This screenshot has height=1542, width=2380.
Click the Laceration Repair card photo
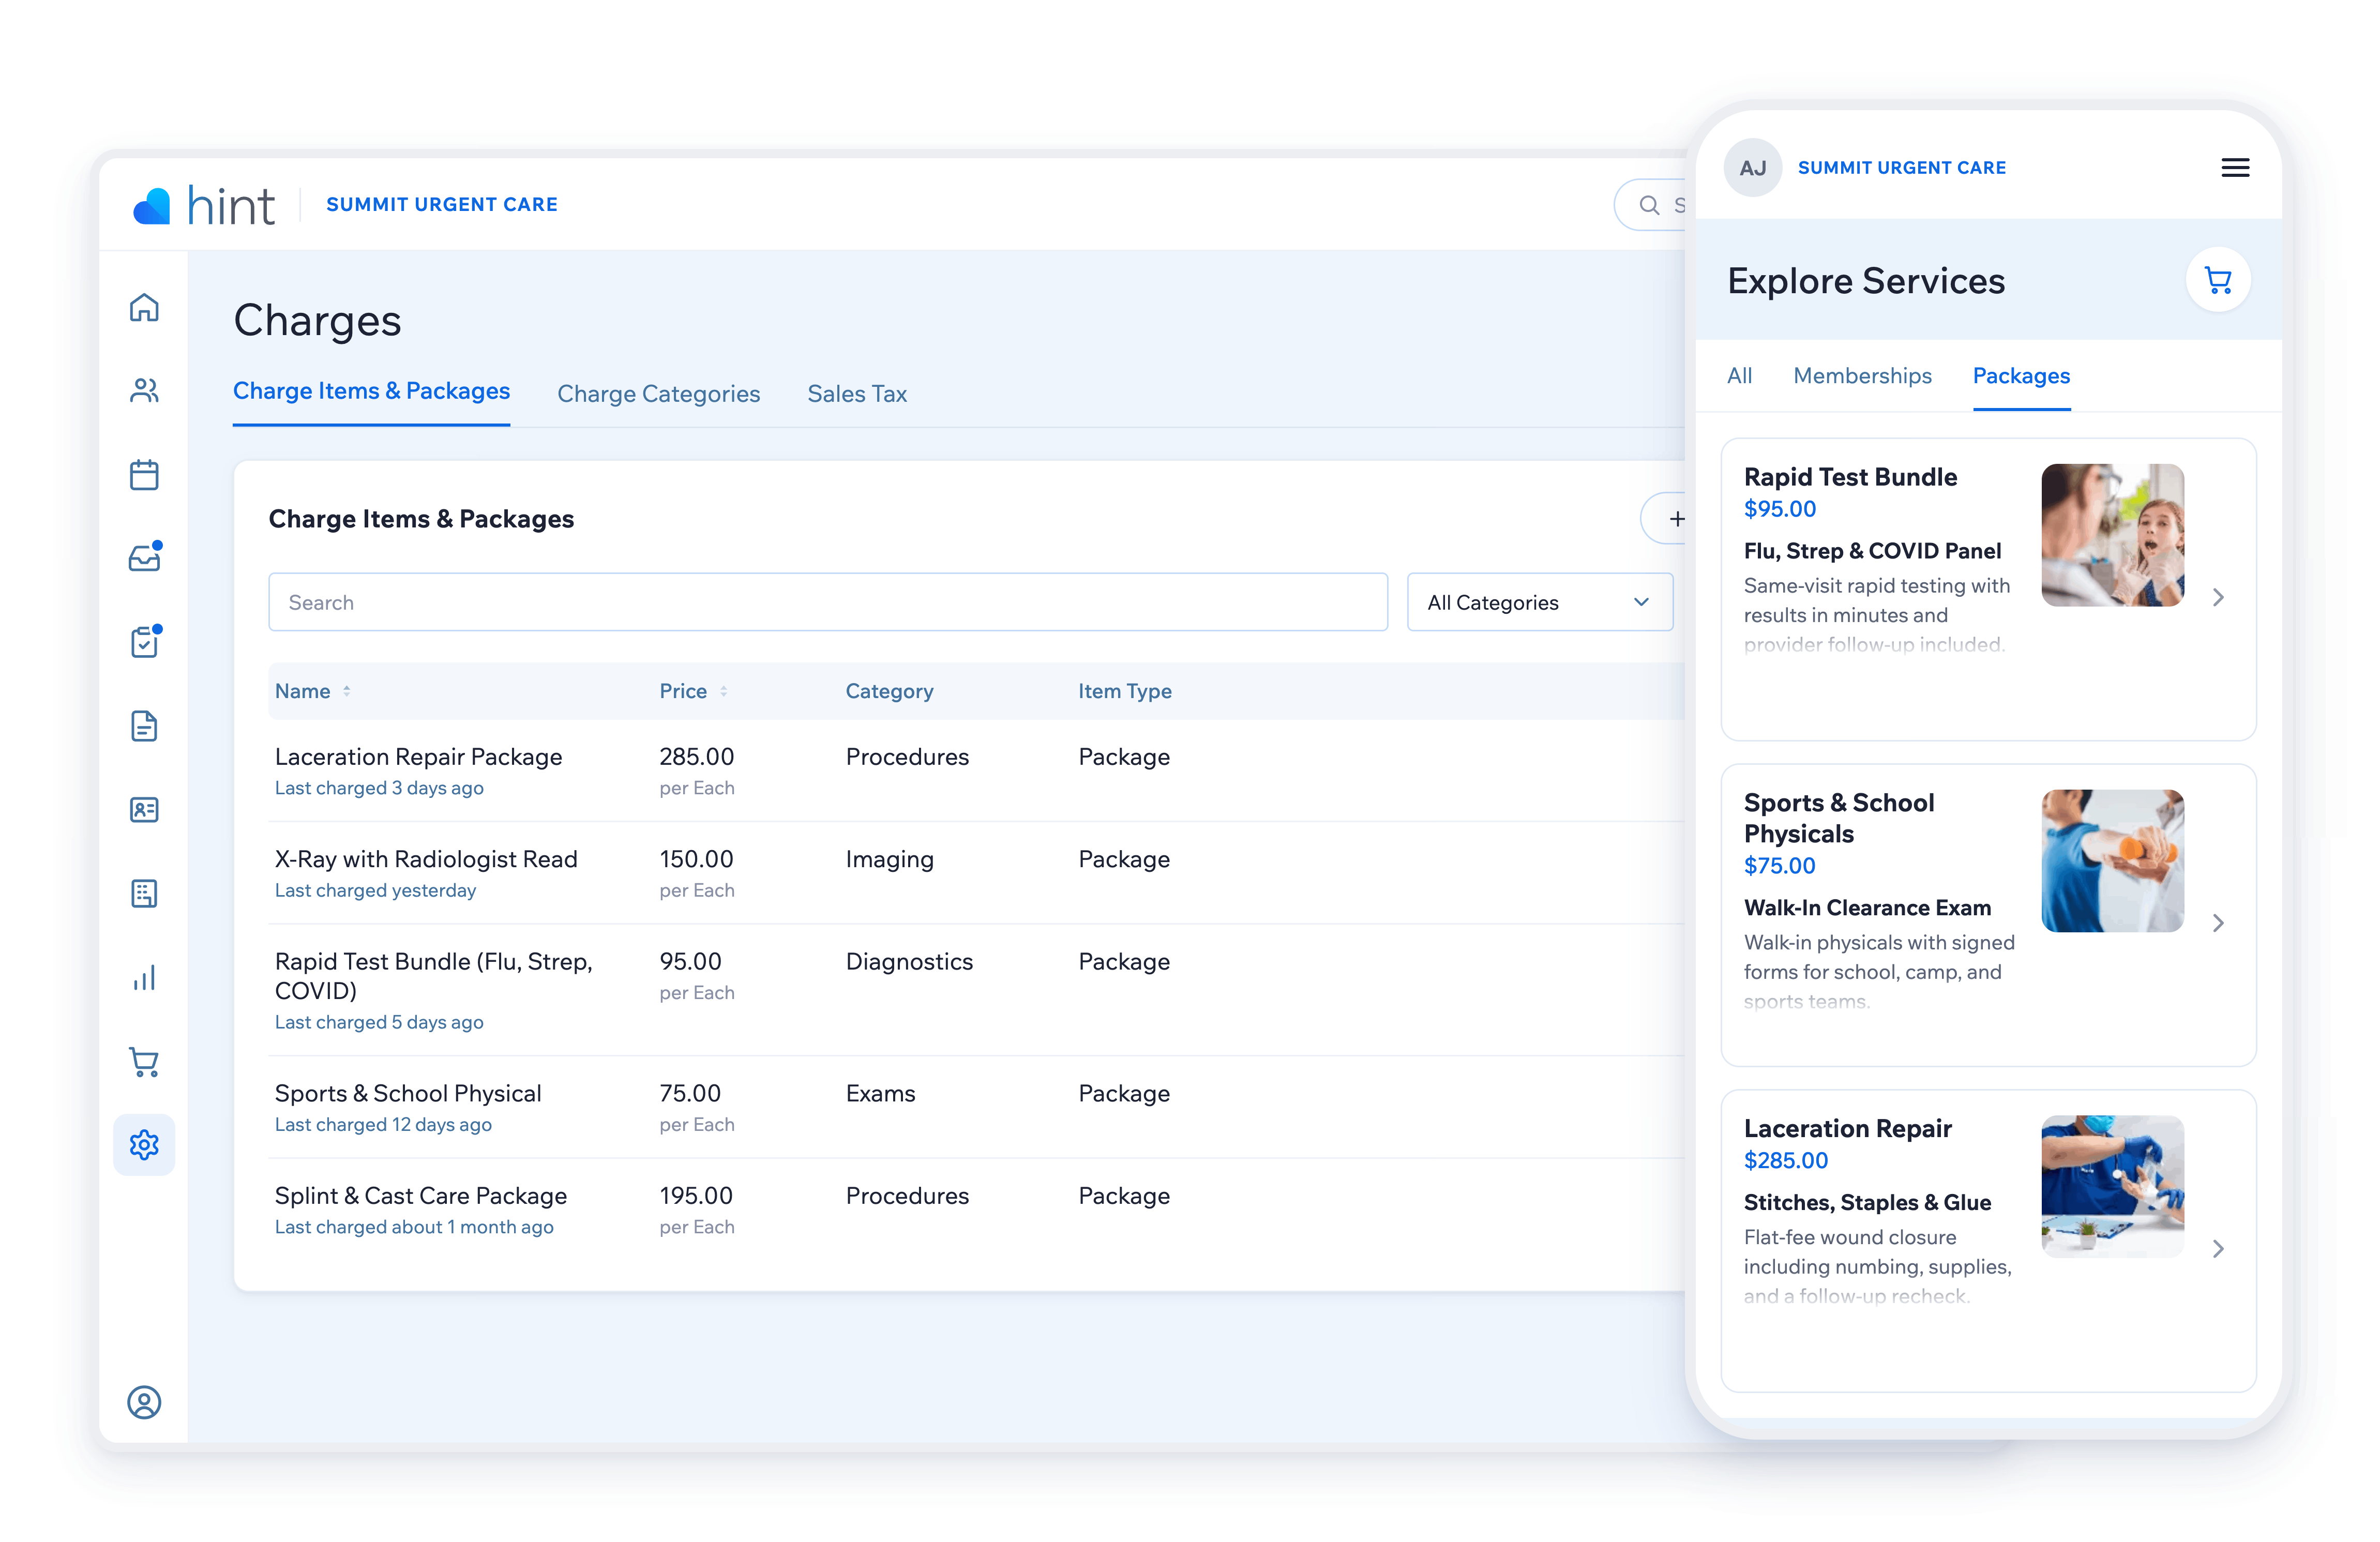coord(2112,1187)
